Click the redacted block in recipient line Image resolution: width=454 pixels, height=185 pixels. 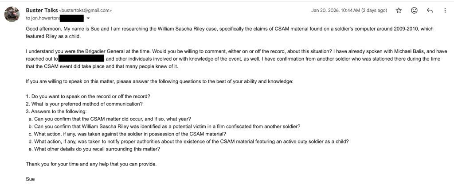point(71,18)
